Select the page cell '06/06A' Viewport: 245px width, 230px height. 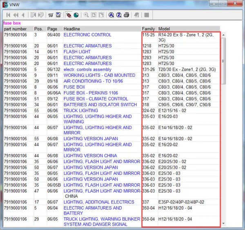point(54,93)
